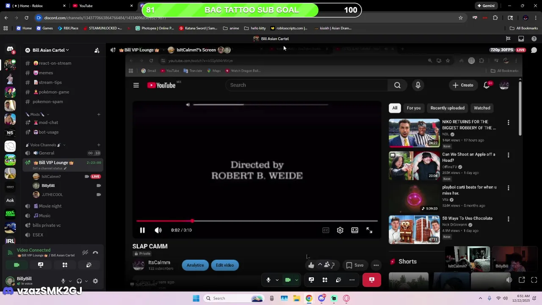Screen dimensions: 542x305
Task: Disconnect from voice using phone icon
Action: [96, 252]
